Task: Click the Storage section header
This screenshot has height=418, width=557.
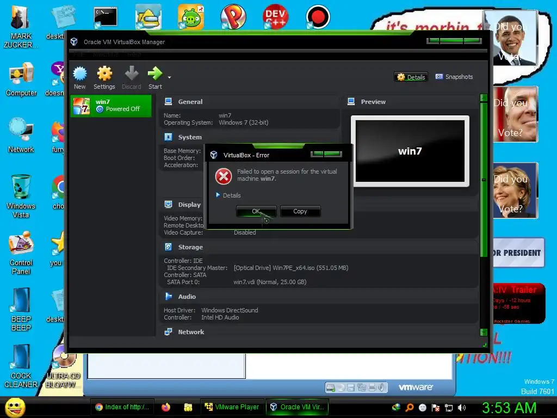Action: pyautogui.click(x=190, y=247)
